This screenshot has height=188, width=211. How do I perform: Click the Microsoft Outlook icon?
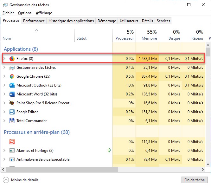tap(12, 85)
